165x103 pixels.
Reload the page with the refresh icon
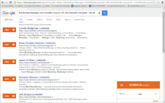pyautogui.click(x=11, y=2)
